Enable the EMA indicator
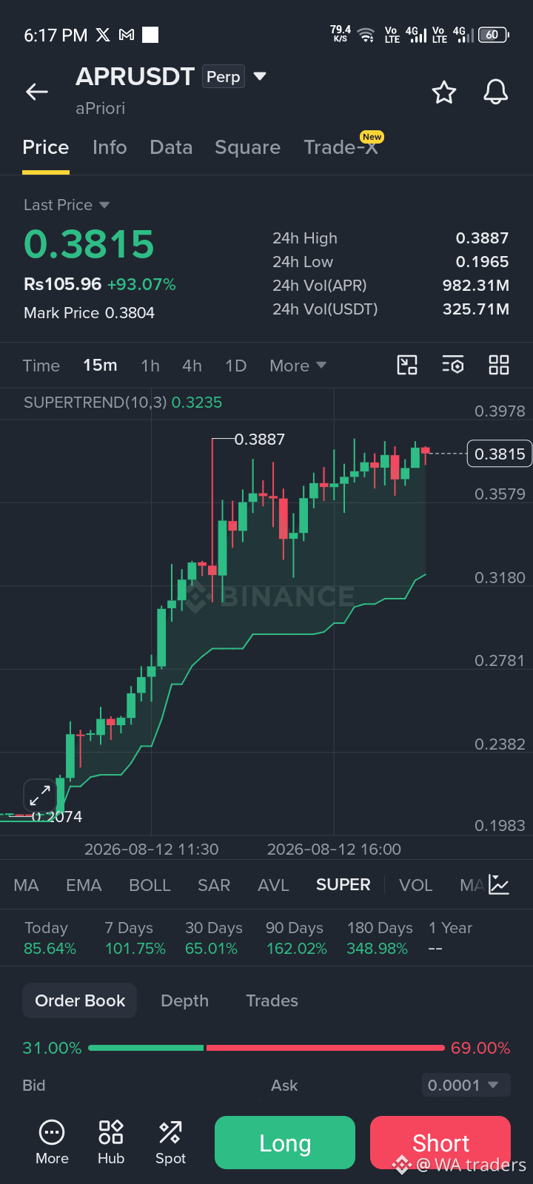Viewport: 533px width, 1184px height. click(x=84, y=885)
